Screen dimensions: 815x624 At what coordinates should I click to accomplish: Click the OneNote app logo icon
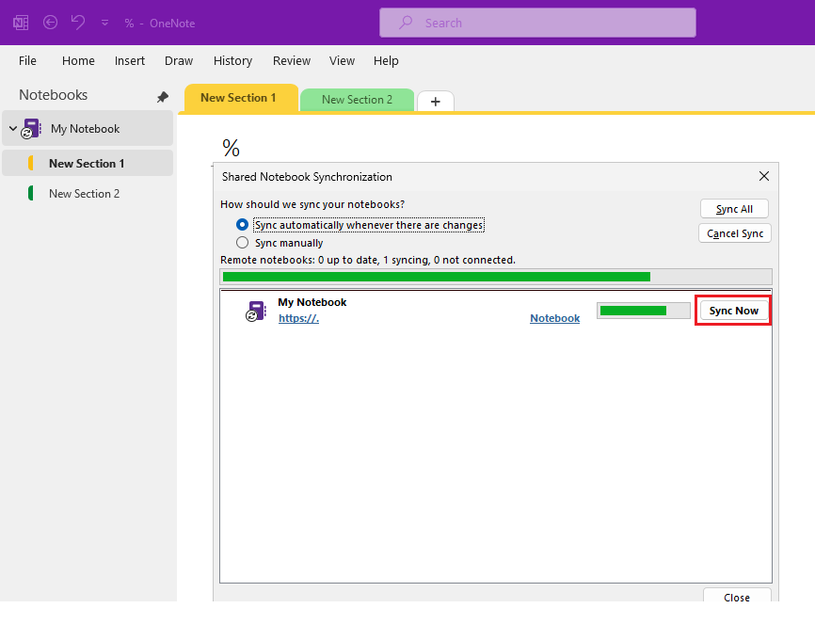click(21, 23)
